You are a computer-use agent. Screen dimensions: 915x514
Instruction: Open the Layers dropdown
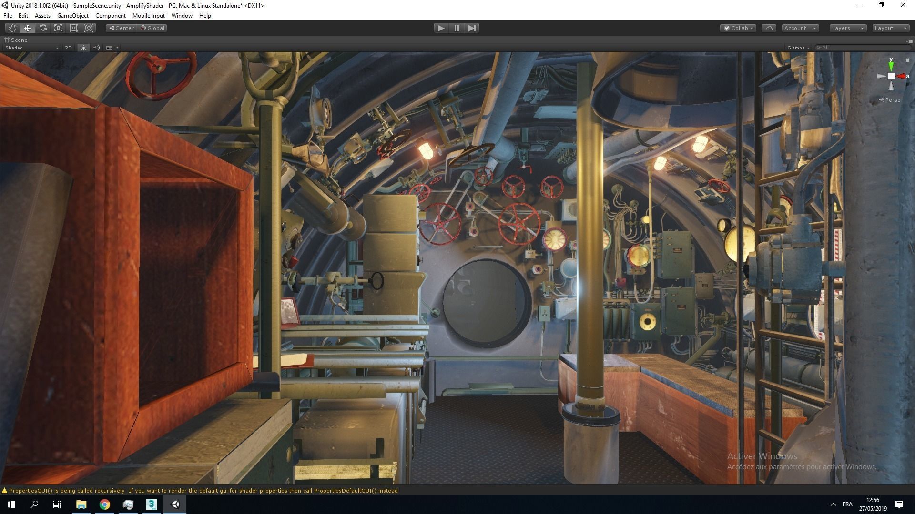click(x=847, y=28)
